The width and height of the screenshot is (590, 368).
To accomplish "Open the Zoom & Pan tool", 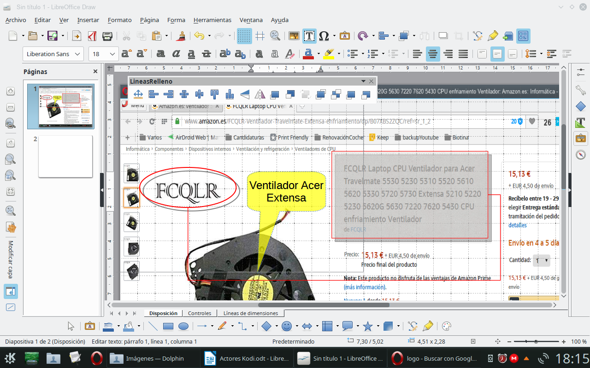I will [275, 36].
